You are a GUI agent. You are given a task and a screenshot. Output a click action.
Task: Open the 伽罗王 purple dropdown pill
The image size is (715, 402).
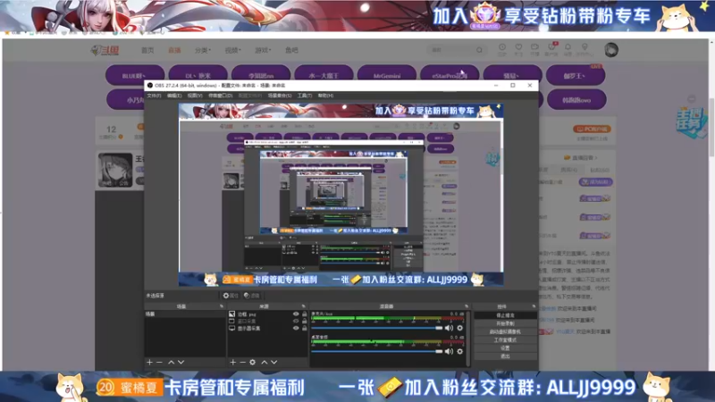click(576, 76)
